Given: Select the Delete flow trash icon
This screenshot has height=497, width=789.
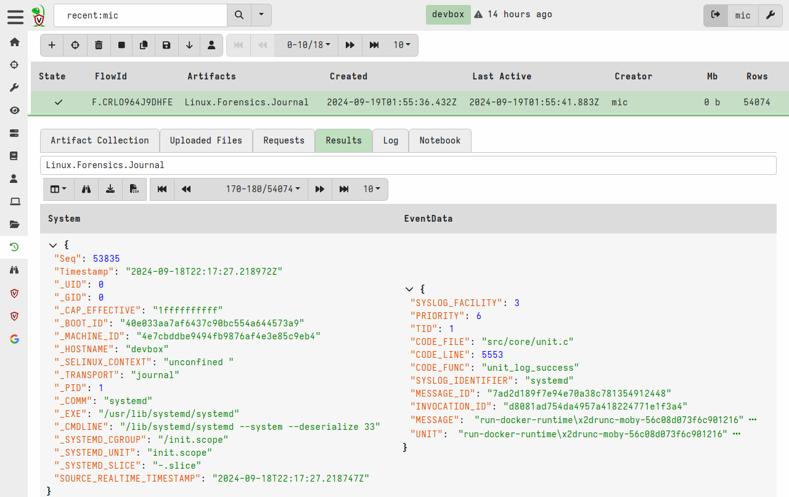Looking at the screenshot, I should tap(99, 45).
